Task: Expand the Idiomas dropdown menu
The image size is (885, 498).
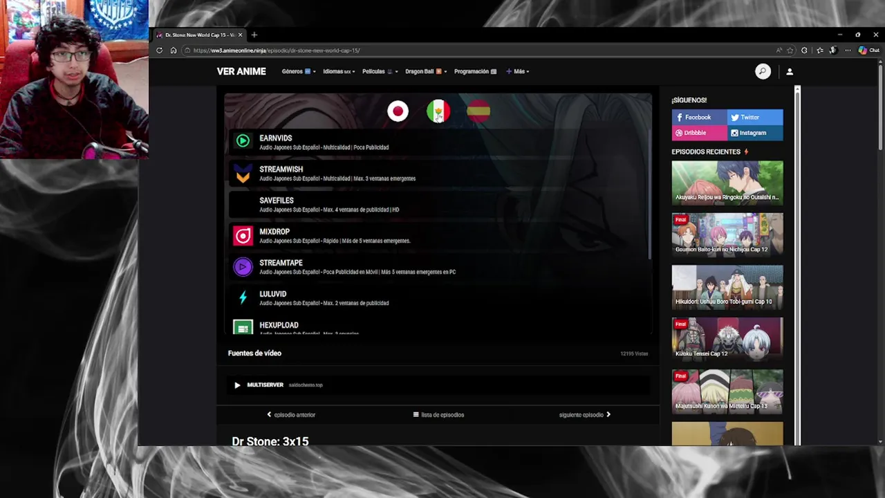Action: point(339,71)
